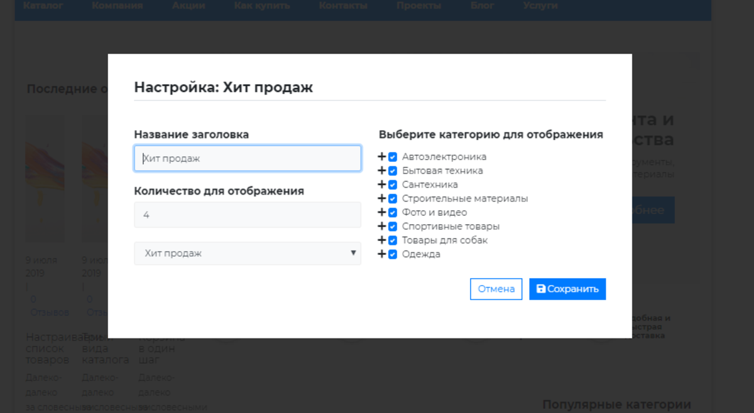Click the Сохранить button
Image resolution: width=754 pixels, height=413 pixels.
[x=567, y=289]
